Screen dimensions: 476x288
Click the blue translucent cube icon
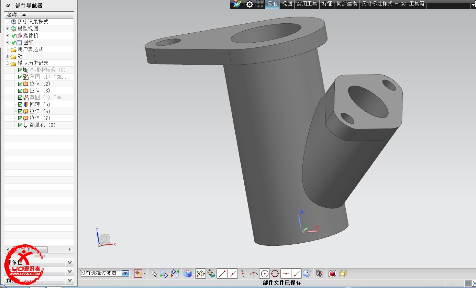point(187,274)
